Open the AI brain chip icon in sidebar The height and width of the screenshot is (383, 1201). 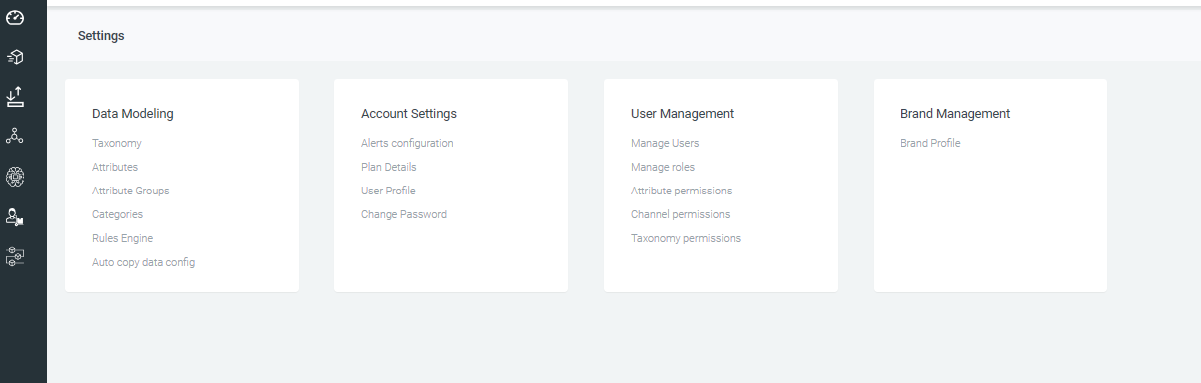coord(15,177)
